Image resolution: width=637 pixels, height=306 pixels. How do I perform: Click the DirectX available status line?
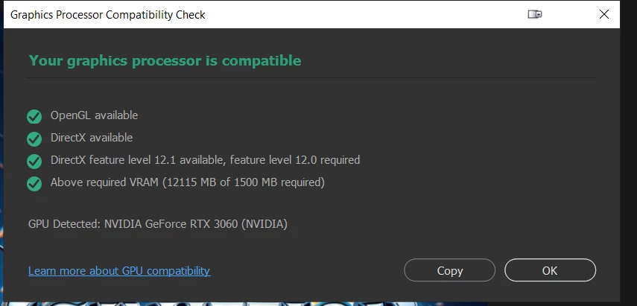pos(92,138)
